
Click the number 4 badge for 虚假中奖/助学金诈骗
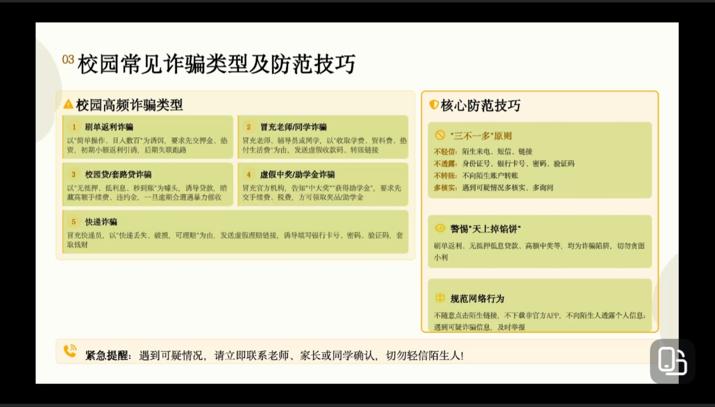pyautogui.click(x=249, y=174)
